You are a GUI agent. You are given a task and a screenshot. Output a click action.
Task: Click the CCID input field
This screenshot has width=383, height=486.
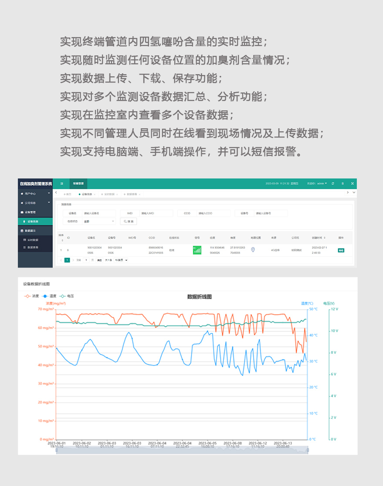click(x=214, y=213)
